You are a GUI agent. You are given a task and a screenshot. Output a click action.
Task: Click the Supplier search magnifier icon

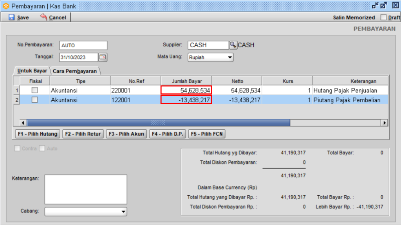(x=233, y=45)
